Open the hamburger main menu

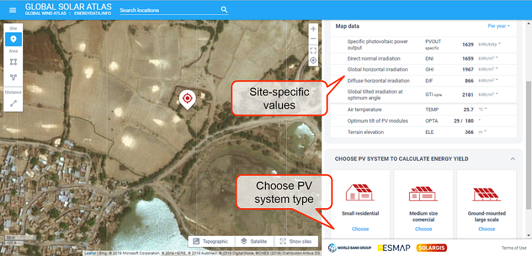pos(13,10)
